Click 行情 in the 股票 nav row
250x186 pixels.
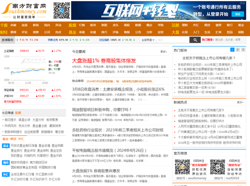82,25
